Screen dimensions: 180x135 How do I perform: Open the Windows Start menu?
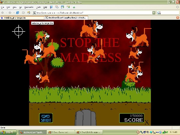8,132
